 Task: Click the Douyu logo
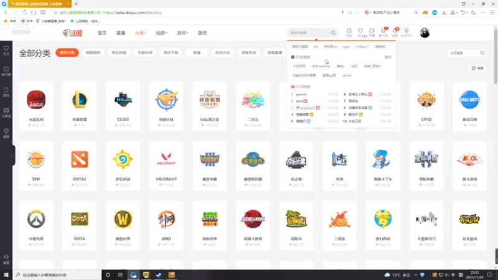73,33
